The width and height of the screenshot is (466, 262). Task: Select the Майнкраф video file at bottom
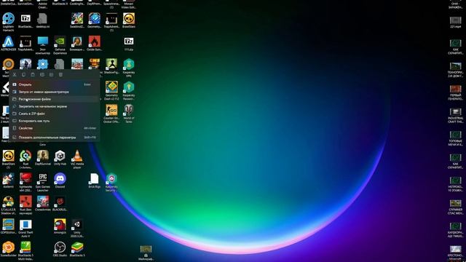point(146,253)
